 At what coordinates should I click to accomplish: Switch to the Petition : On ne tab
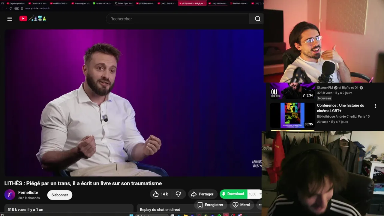[239, 3]
